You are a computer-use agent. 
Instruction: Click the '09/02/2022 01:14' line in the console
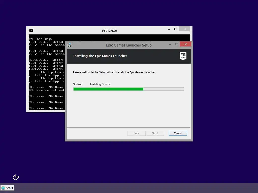pos(46,60)
